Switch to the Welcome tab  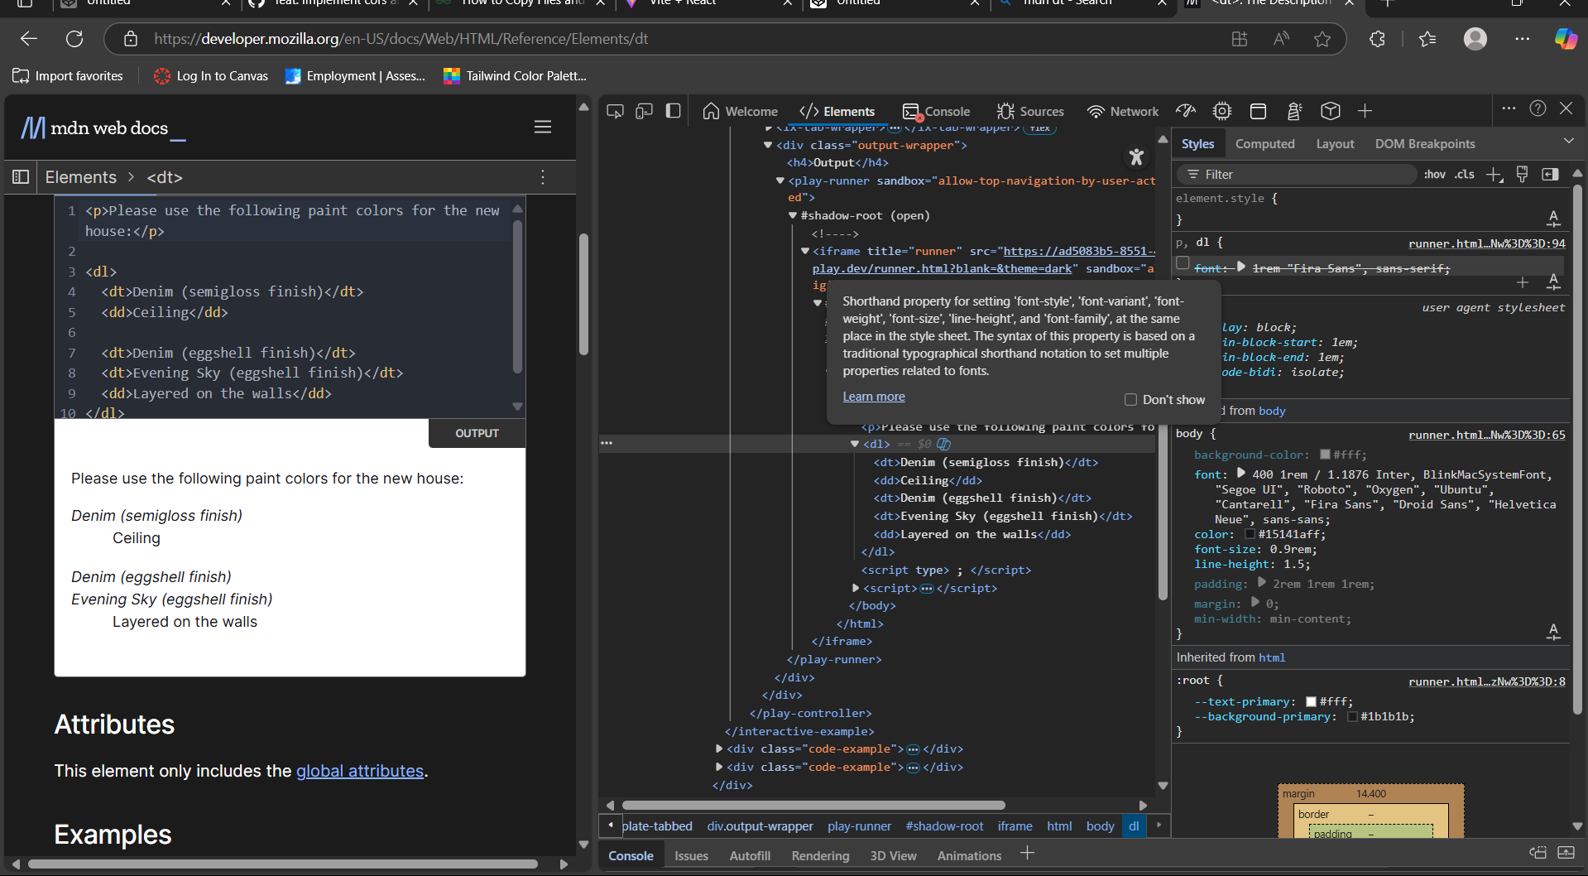[741, 111]
